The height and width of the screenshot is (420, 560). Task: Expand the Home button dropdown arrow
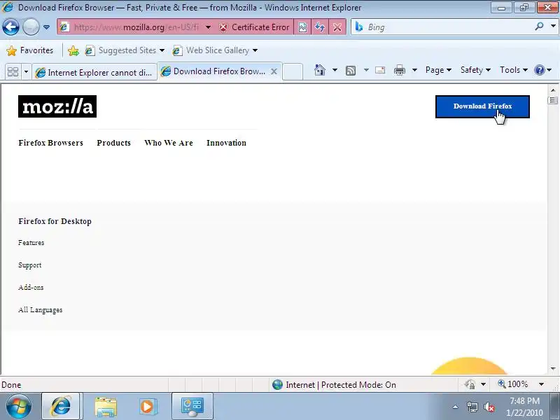335,70
